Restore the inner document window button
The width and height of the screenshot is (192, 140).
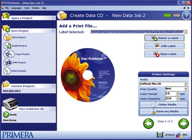tap(185, 8)
